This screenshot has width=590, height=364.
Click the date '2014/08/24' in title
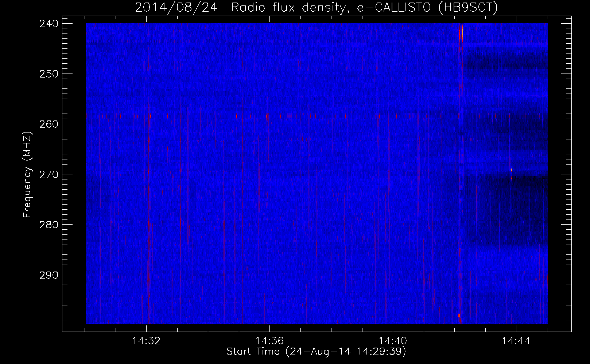pyautogui.click(x=176, y=7)
